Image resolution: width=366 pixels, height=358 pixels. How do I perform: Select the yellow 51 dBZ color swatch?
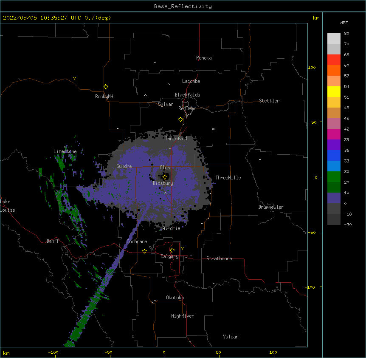coord(334,91)
